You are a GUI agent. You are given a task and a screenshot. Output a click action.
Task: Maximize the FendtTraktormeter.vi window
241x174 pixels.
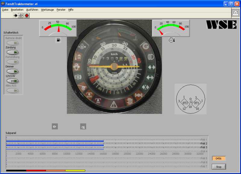[x=231, y=4]
